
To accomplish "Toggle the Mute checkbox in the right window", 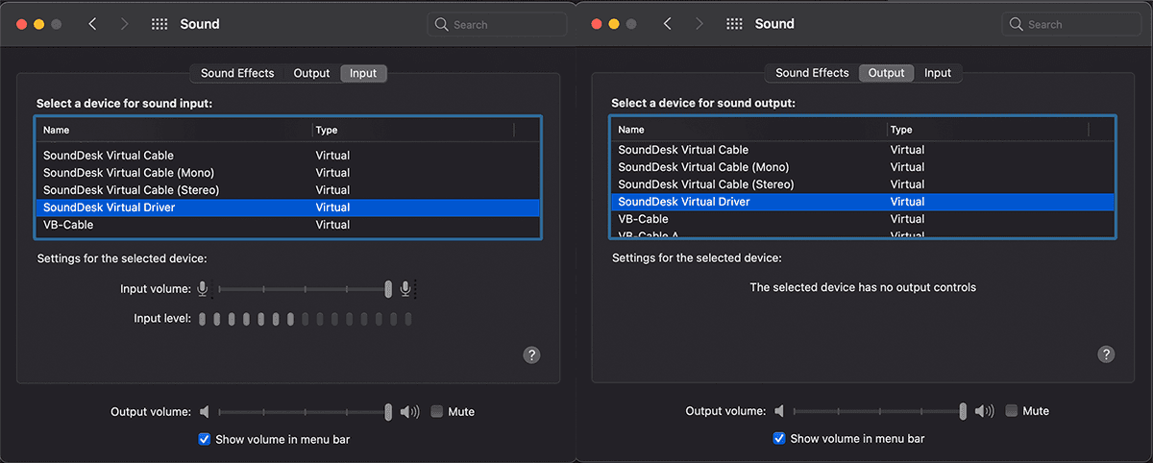I will pos(1012,410).
